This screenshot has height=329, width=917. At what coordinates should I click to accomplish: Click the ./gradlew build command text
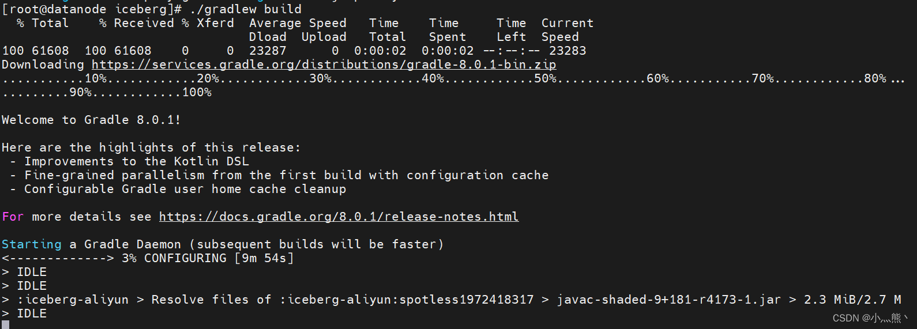pos(245,9)
